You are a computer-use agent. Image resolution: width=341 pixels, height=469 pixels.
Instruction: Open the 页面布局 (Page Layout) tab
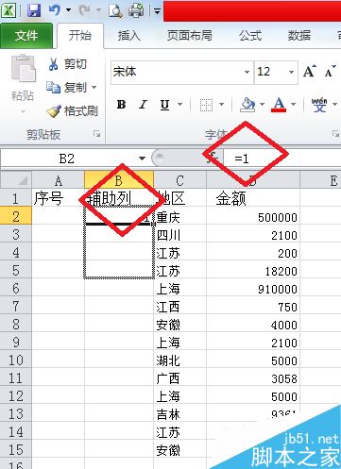pos(190,36)
